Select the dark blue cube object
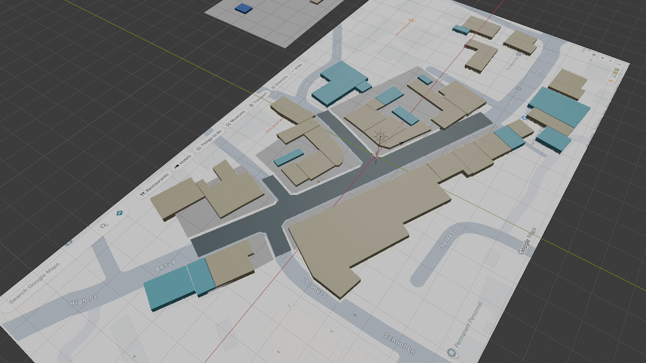The height and width of the screenshot is (363, 646). point(244,8)
